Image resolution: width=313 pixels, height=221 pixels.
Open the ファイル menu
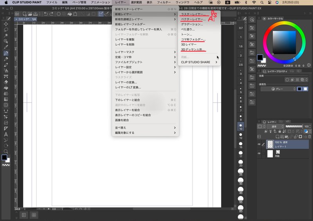click(x=52, y=2)
